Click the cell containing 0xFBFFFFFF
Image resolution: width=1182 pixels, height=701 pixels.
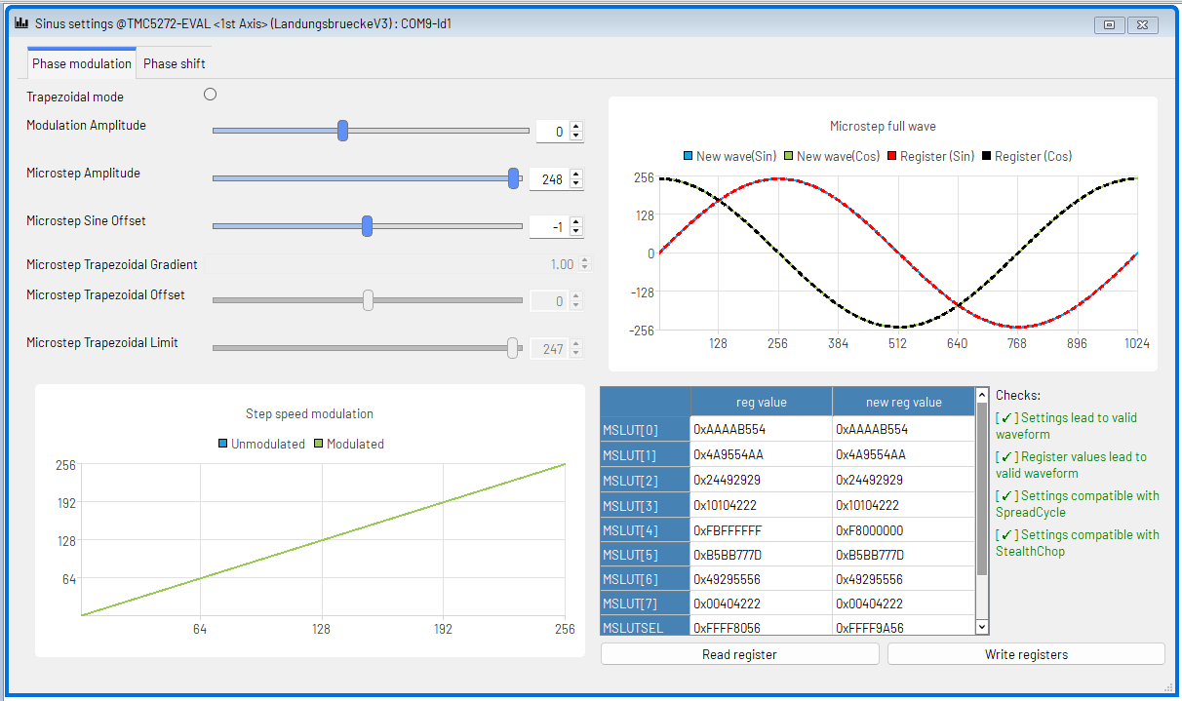(762, 530)
